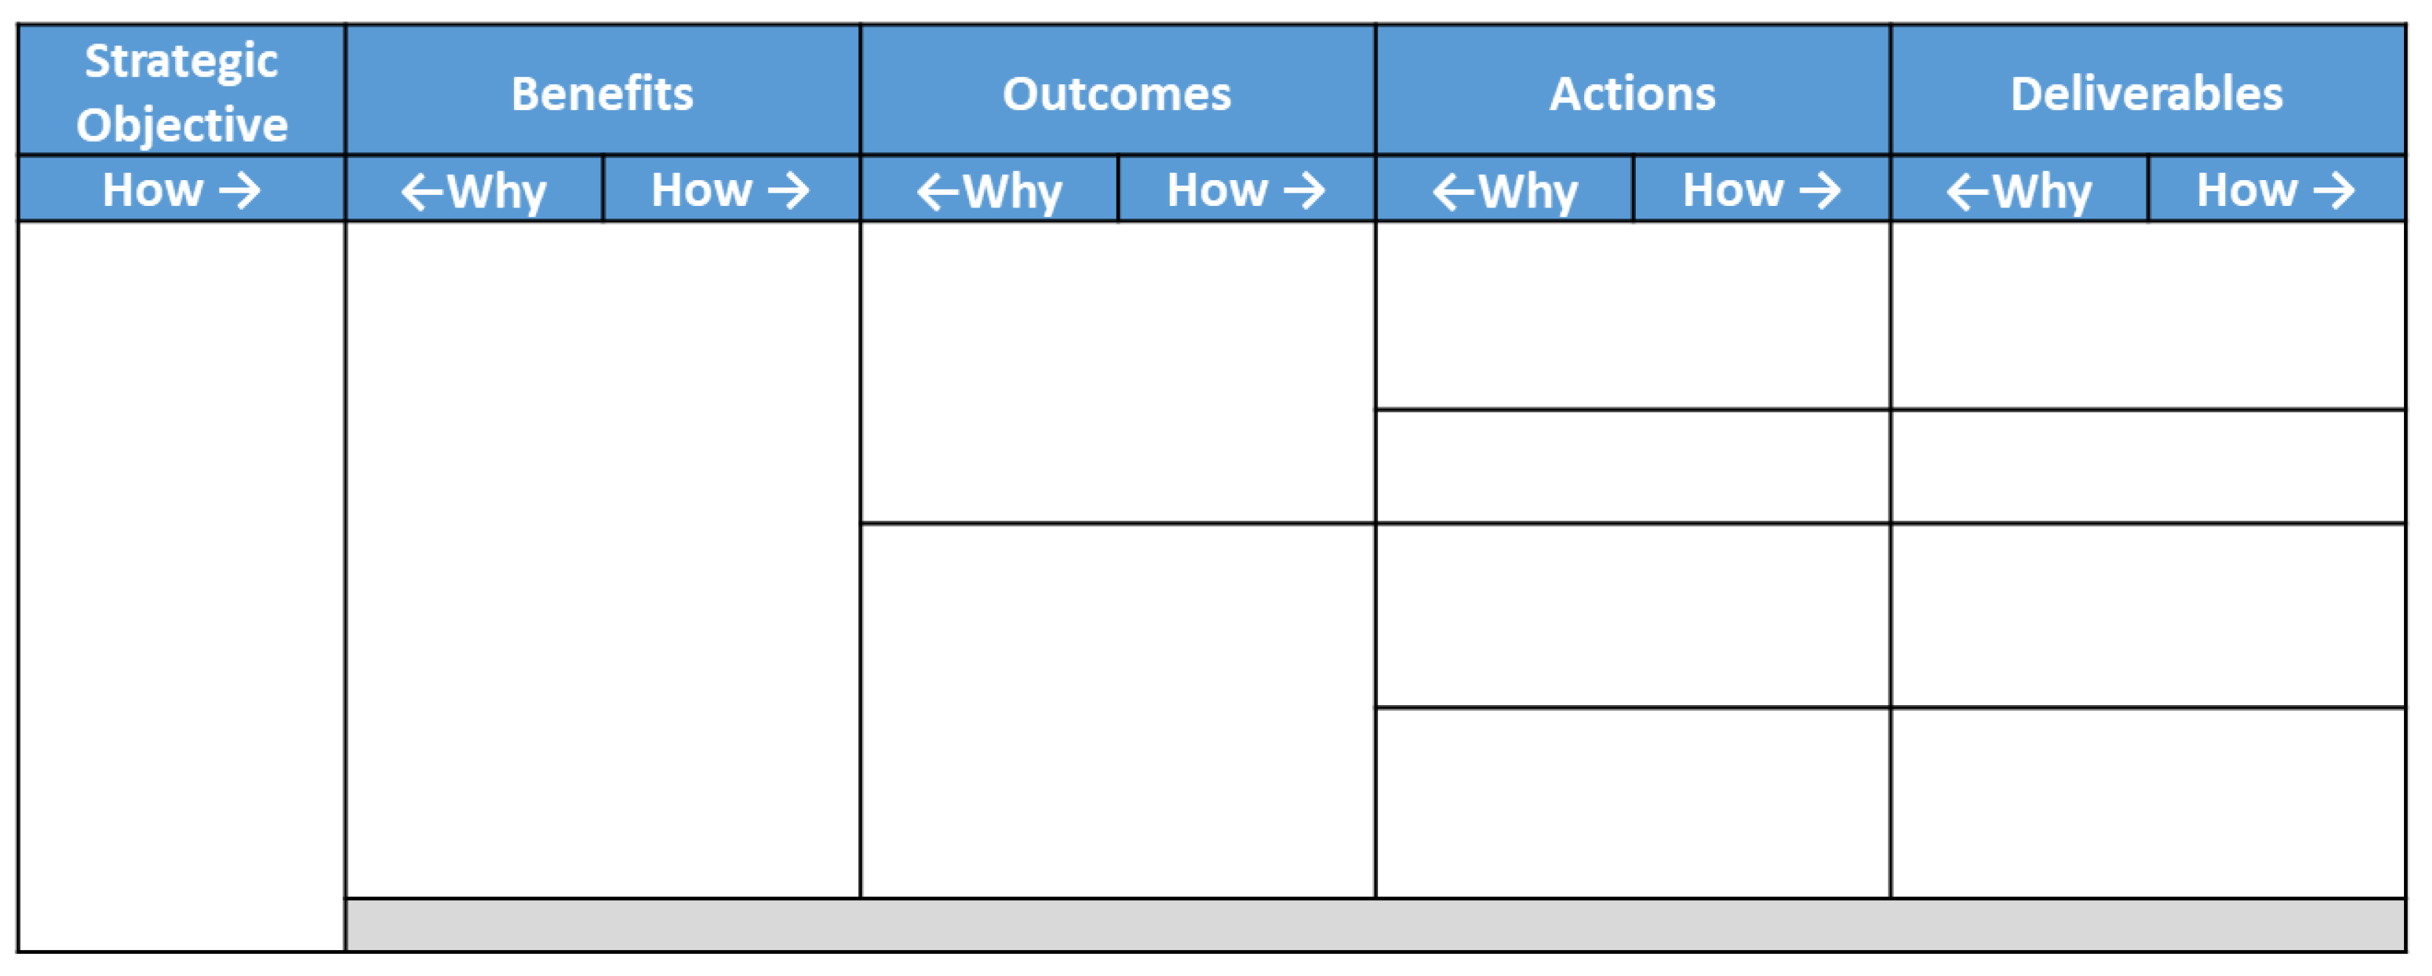The width and height of the screenshot is (2432, 976).
Task: Click How → under the Actions header
Action: tap(1761, 190)
